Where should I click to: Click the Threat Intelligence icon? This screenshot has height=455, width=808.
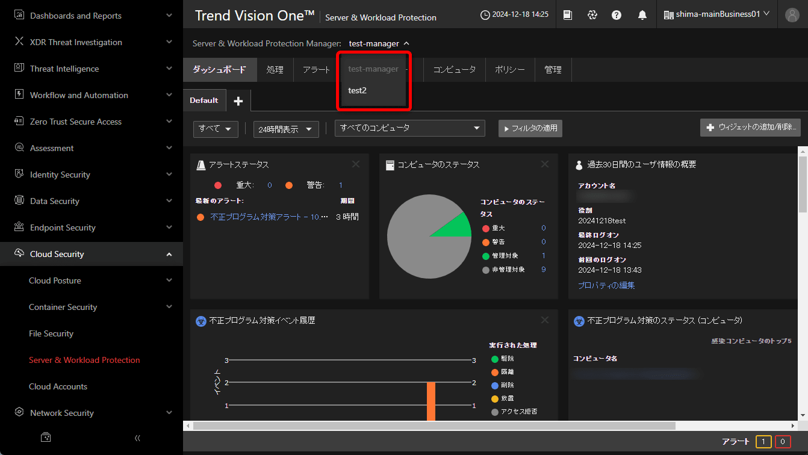19,69
